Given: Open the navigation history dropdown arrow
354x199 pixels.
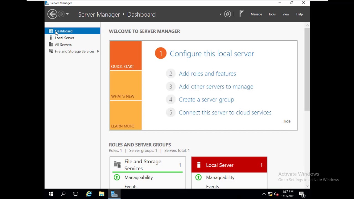Looking at the screenshot, I should 67,14.
